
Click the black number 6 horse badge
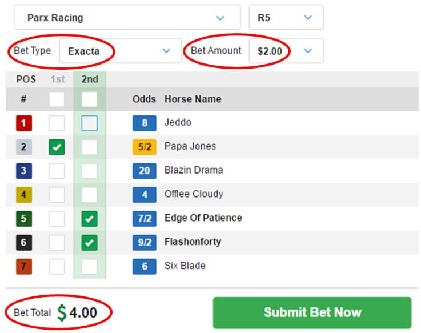click(23, 242)
